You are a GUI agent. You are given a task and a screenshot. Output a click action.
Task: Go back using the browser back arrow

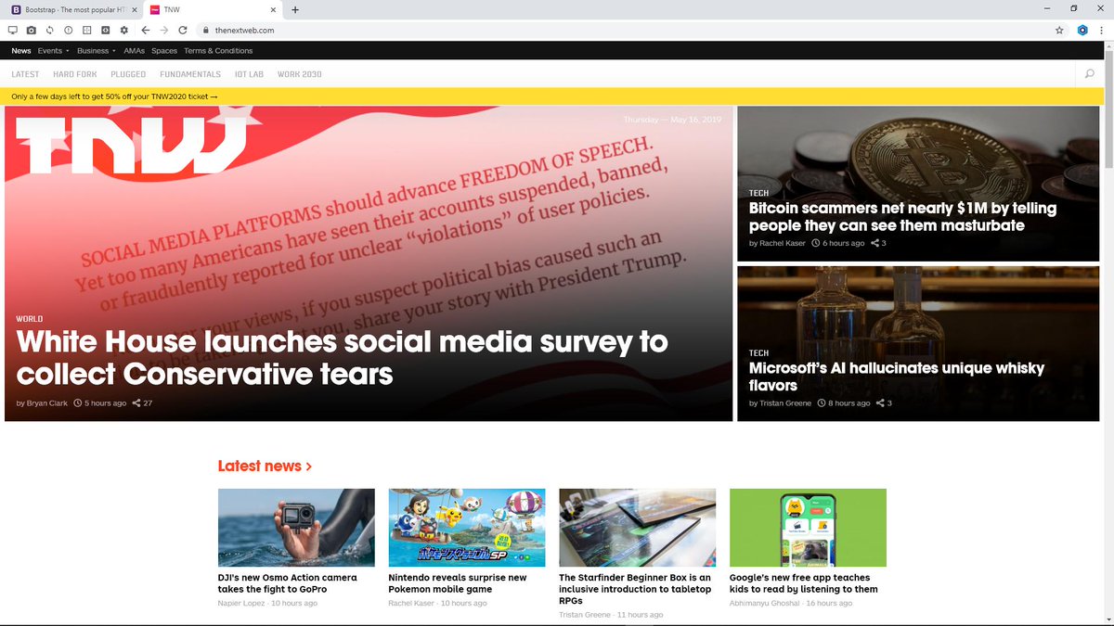(x=146, y=30)
